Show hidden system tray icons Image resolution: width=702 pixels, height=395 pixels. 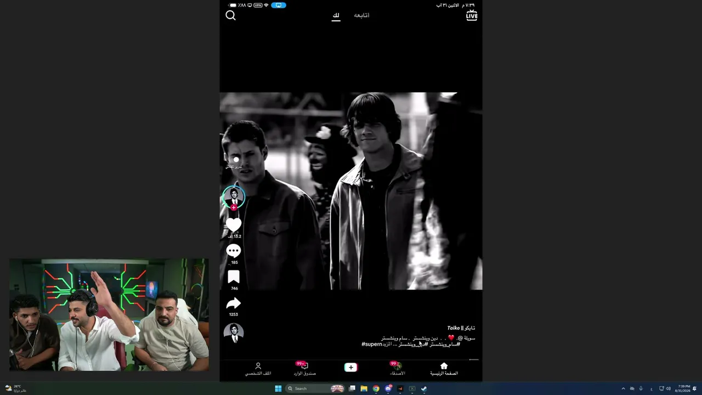623,388
